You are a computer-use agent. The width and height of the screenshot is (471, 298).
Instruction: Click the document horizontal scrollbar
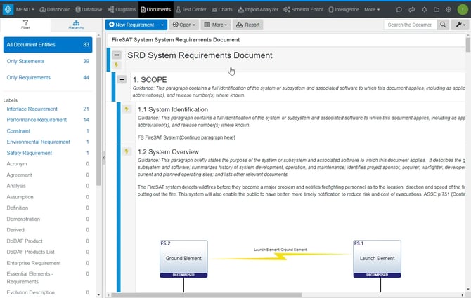tap(206, 295)
